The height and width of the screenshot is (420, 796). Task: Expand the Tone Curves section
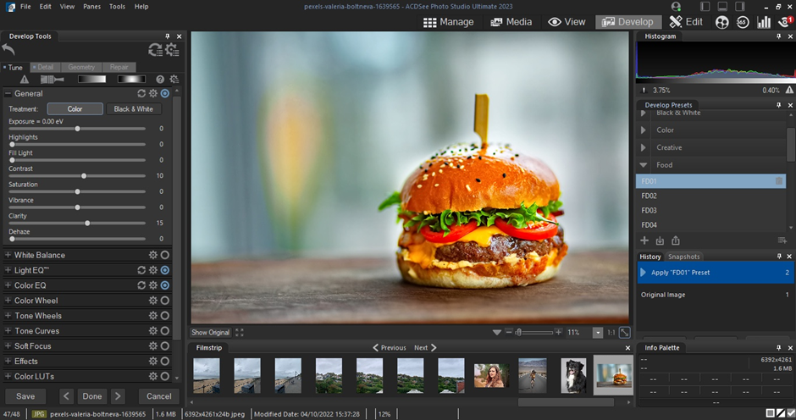click(x=8, y=331)
